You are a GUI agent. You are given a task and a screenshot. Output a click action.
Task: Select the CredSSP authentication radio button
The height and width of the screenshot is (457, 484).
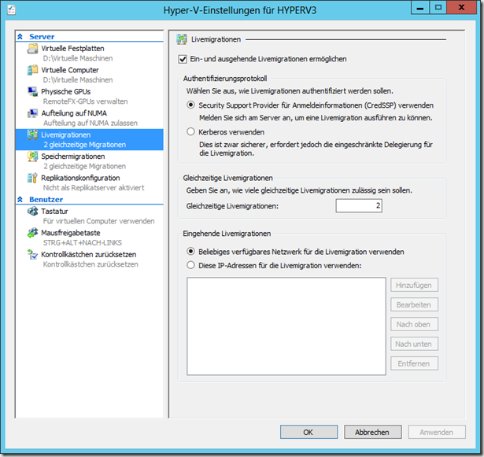click(190, 105)
